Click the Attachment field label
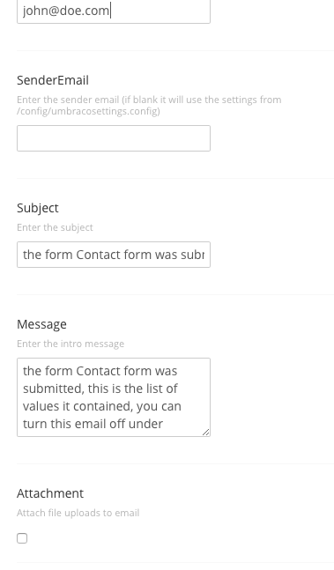The width and height of the screenshot is (334, 570). pyautogui.click(x=50, y=493)
